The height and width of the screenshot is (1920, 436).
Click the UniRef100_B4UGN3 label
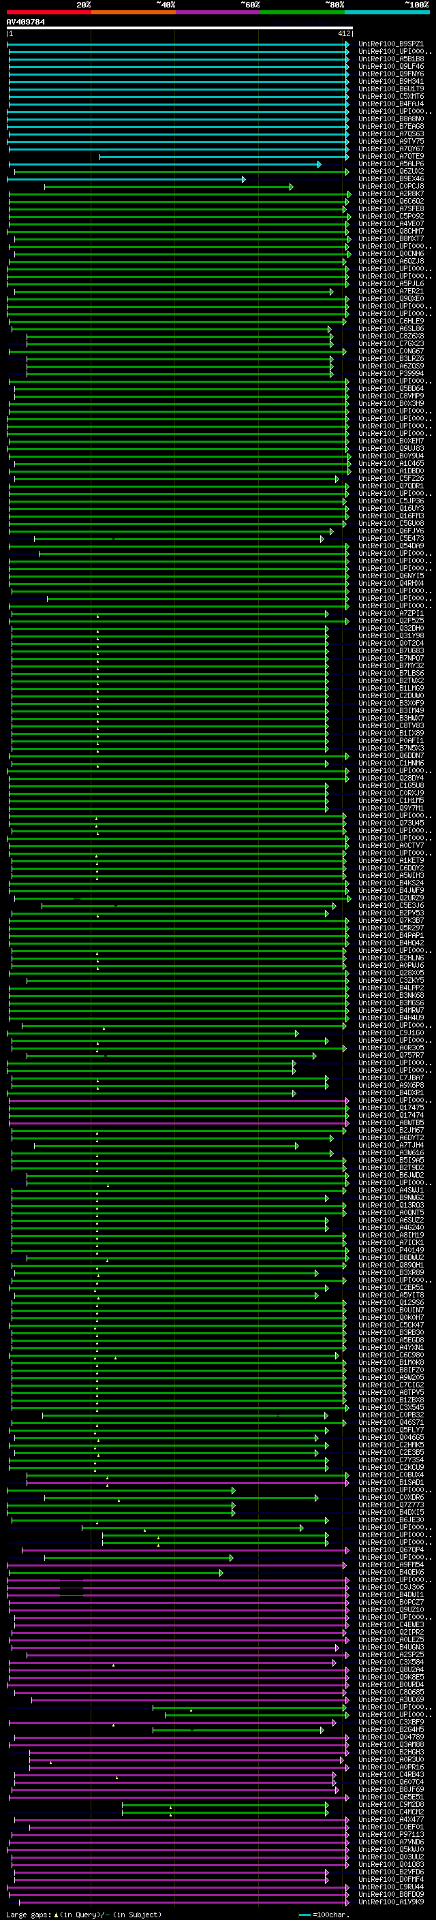click(391, 1647)
